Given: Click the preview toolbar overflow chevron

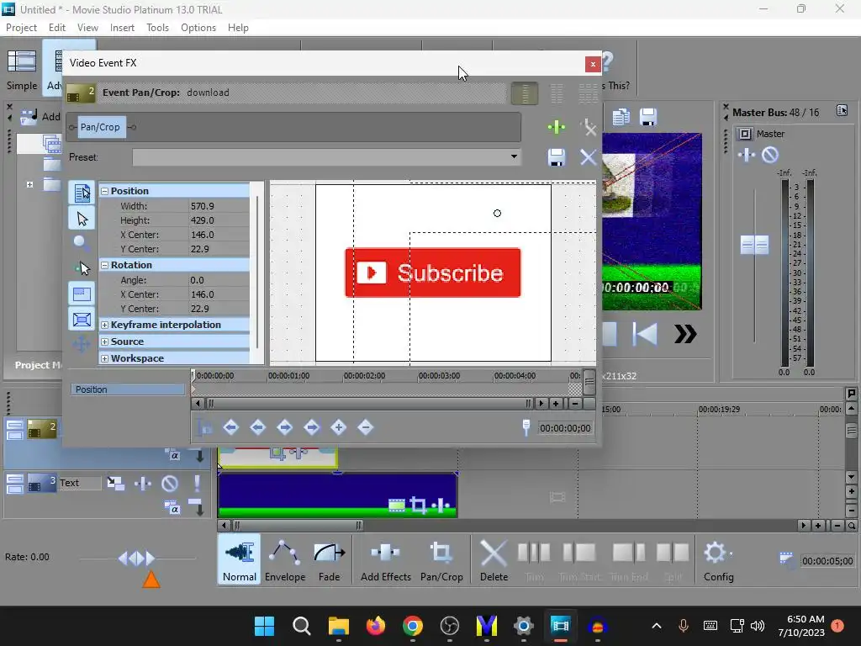Looking at the screenshot, I should (x=685, y=333).
